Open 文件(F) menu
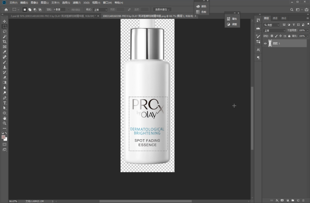310x203 pixels. pyautogui.click(x=13, y=3)
